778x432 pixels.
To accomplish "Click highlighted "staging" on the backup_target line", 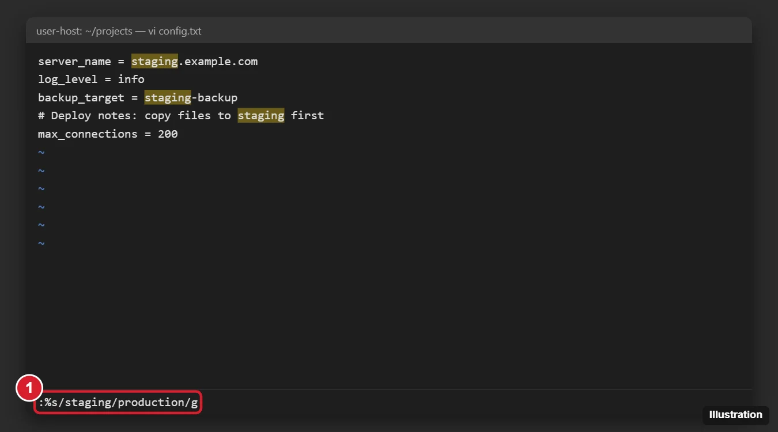I will 168,97.
